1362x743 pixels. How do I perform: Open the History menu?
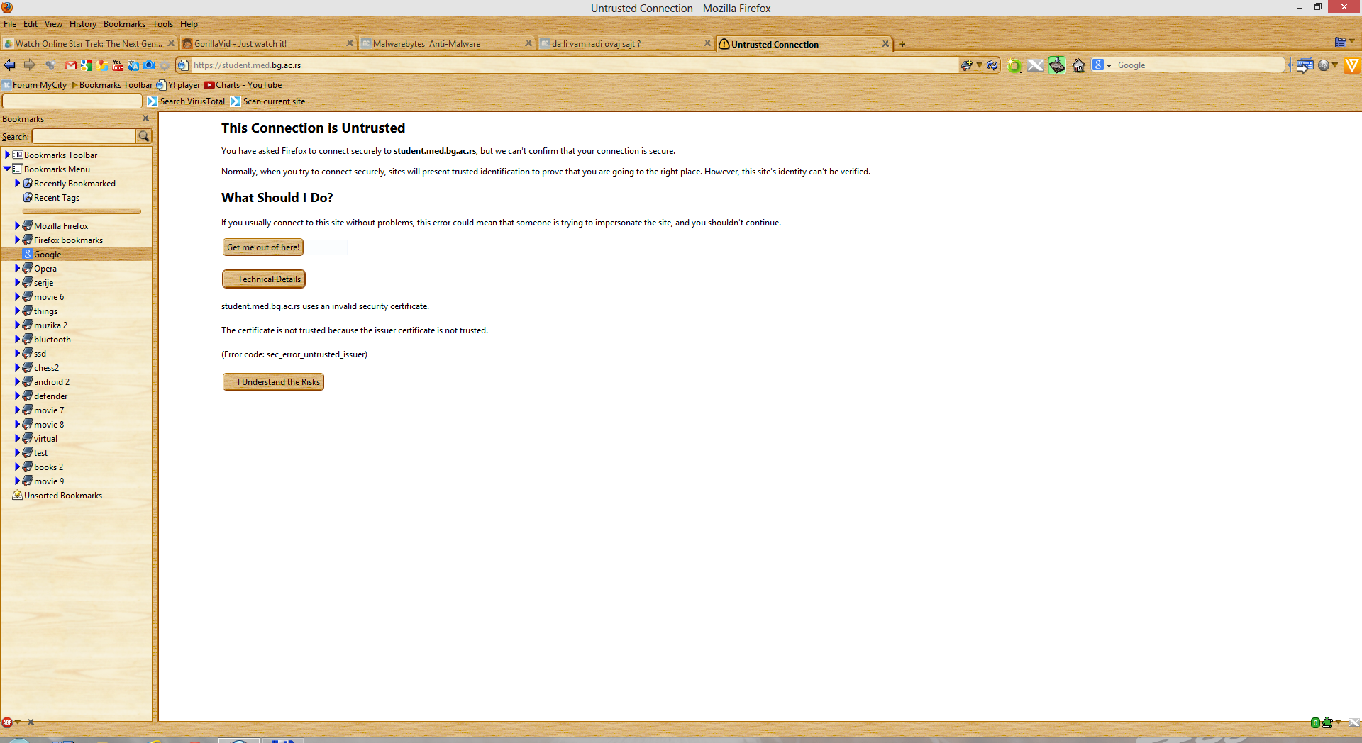coord(82,24)
